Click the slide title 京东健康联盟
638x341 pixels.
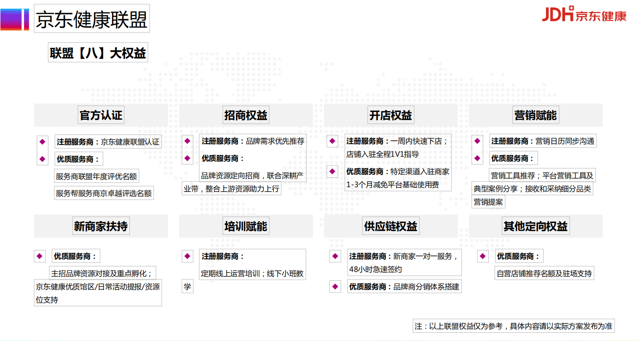(92, 19)
